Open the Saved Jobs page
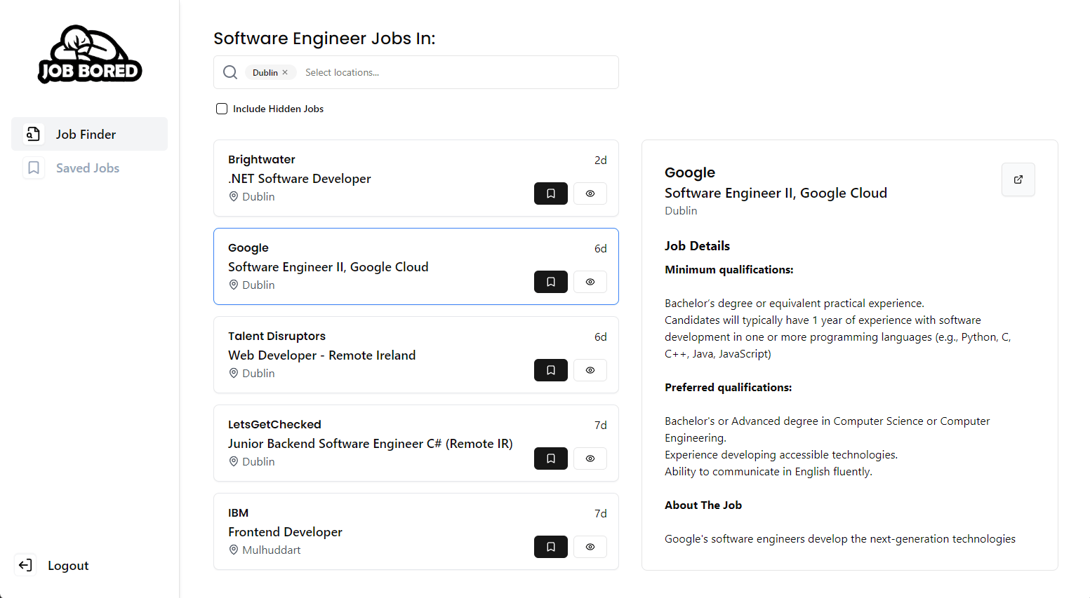Image resolution: width=1090 pixels, height=598 pixels. tap(89, 168)
